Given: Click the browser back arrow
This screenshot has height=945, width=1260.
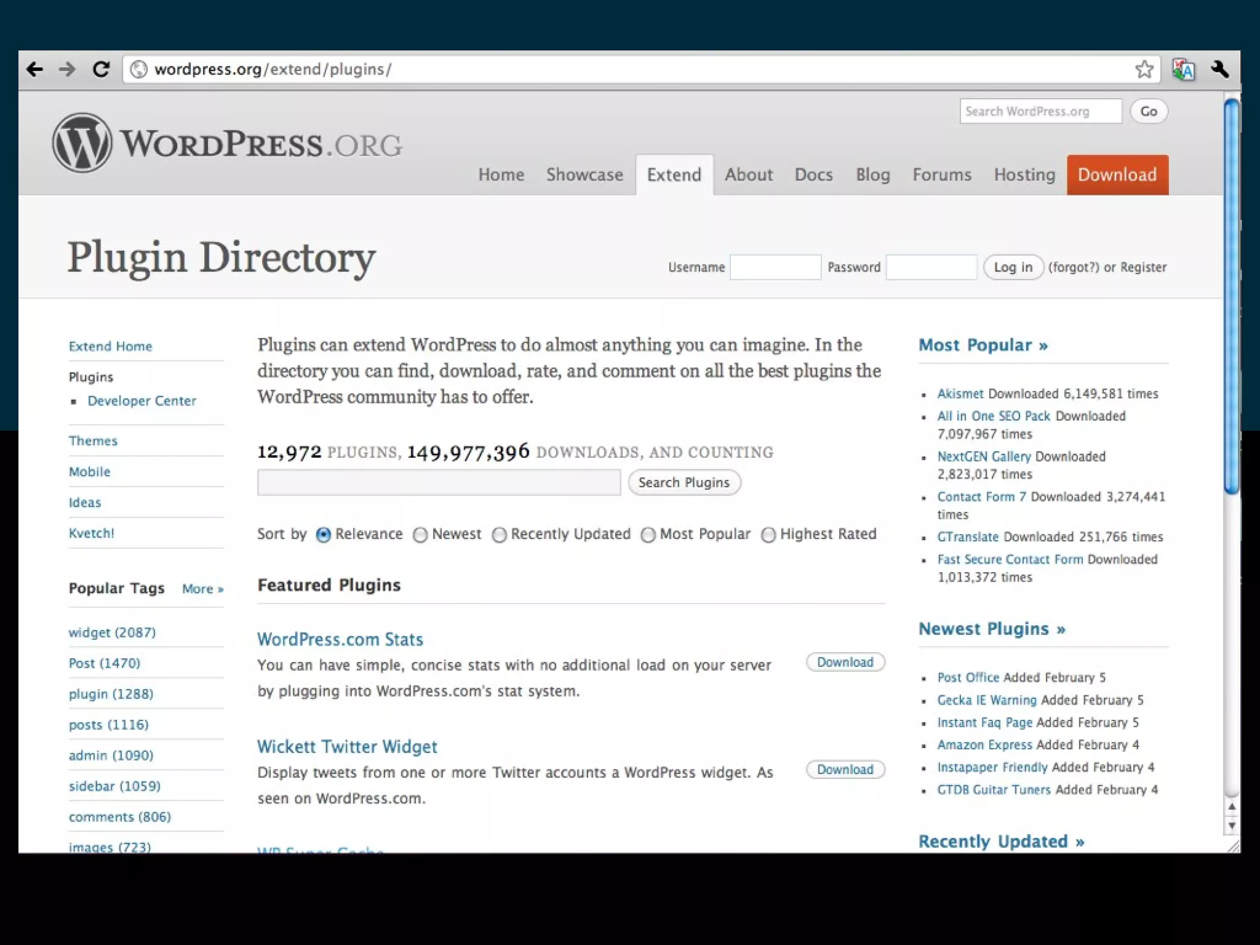Looking at the screenshot, I should pyautogui.click(x=35, y=70).
